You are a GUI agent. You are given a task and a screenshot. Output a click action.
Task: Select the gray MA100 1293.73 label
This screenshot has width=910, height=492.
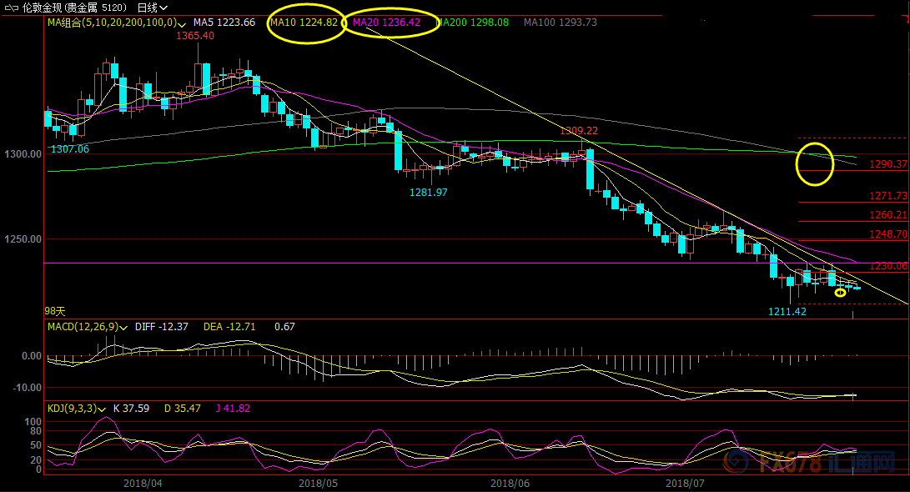560,23
